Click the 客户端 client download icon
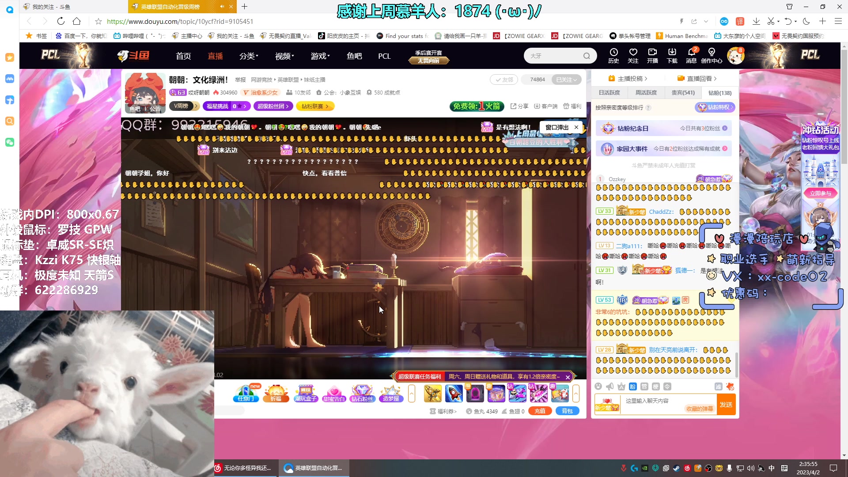The image size is (848, 477). point(545,106)
